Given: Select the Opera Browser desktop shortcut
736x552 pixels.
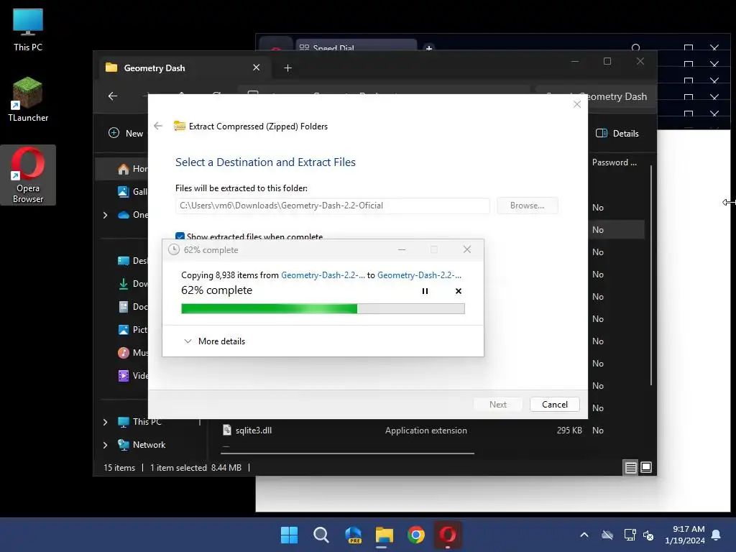Looking at the screenshot, I should point(28,175).
